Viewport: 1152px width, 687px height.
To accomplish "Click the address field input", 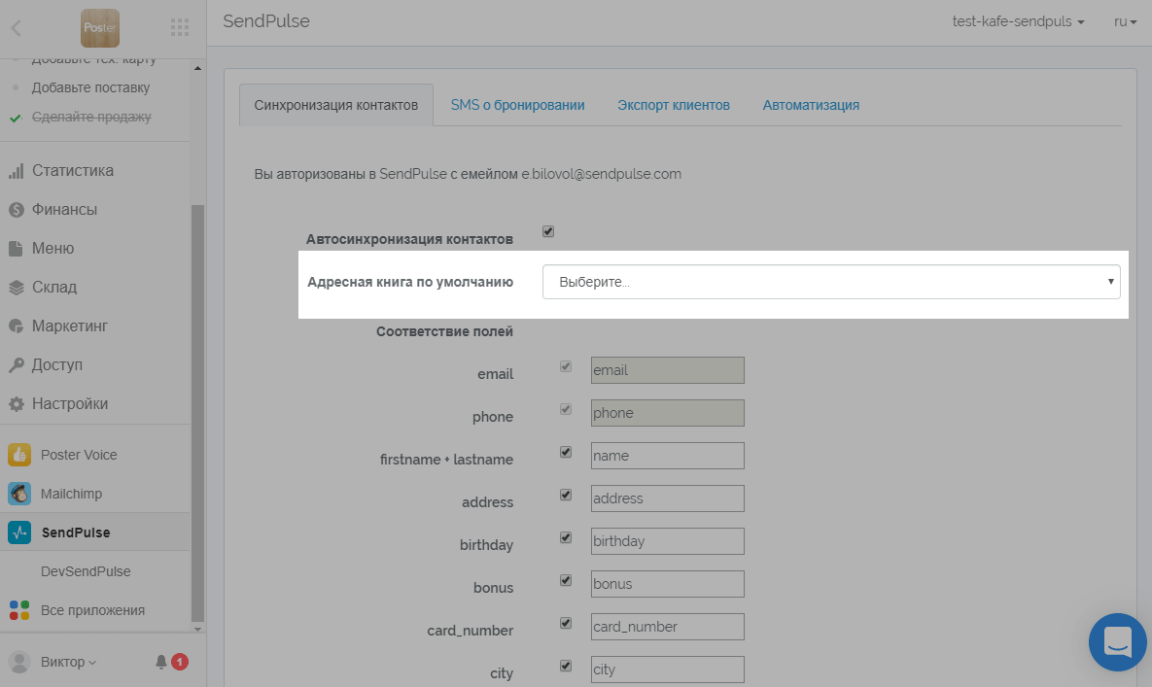I will click(x=667, y=498).
